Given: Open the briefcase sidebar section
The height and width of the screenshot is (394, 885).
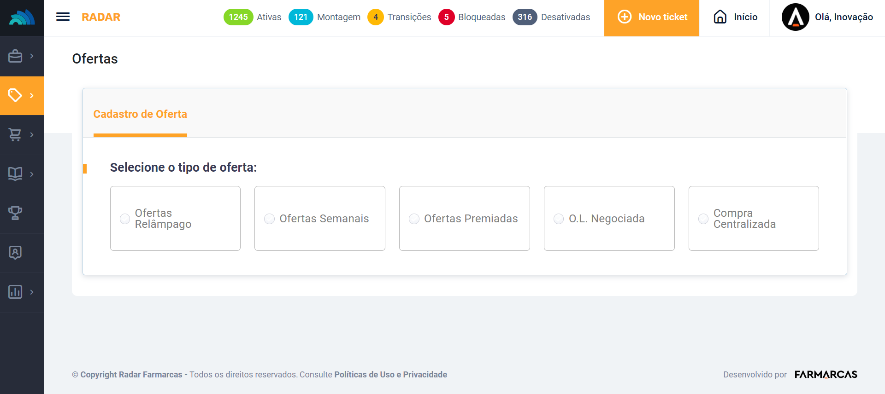Looking at the screenshot, I should point(15,56).
